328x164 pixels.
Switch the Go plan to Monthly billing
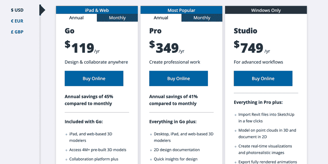click(117, 18)
